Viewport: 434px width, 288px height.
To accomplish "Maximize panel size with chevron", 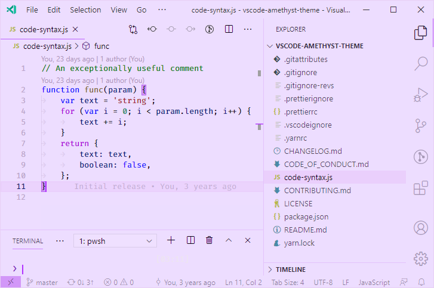I will click(x=229, y=240).
